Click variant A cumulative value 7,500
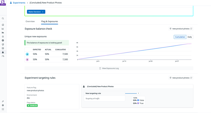The image size is (211, 113). tap(65, 54)
